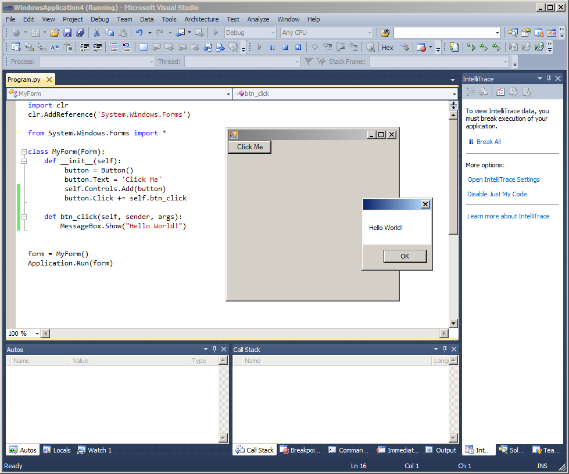Toggle Hex display mode

387,48
